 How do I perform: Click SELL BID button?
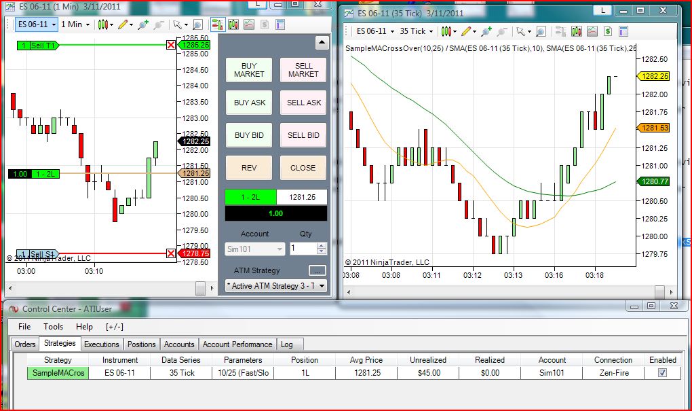pyautogui.click(x=303, y=135)
